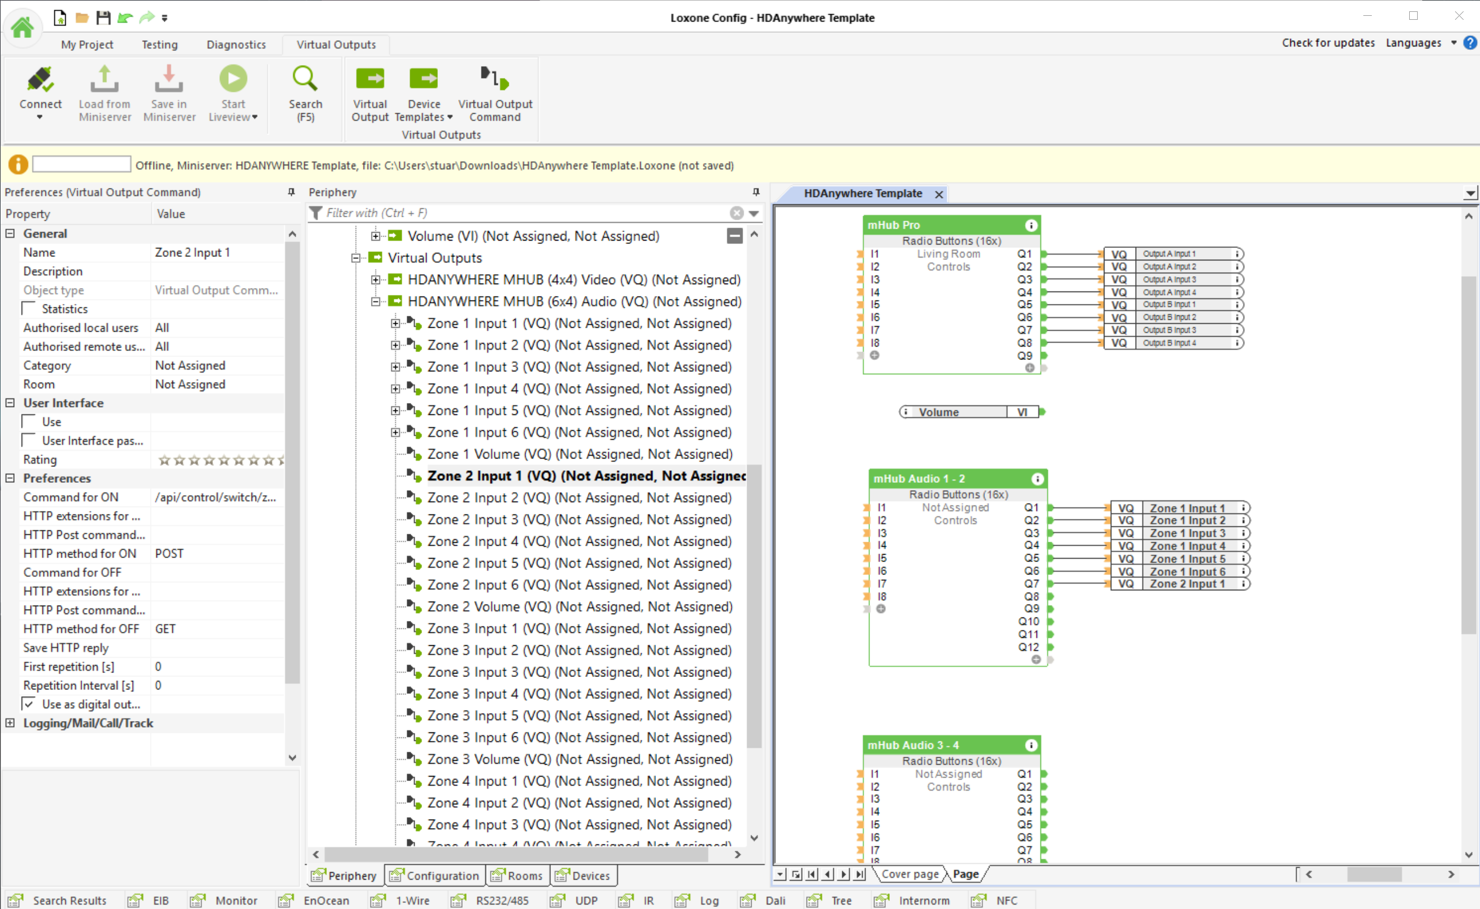Expand Zone 1 Input 1 tree node
Screen dimensions: 1480x909
tap(395, 323)
